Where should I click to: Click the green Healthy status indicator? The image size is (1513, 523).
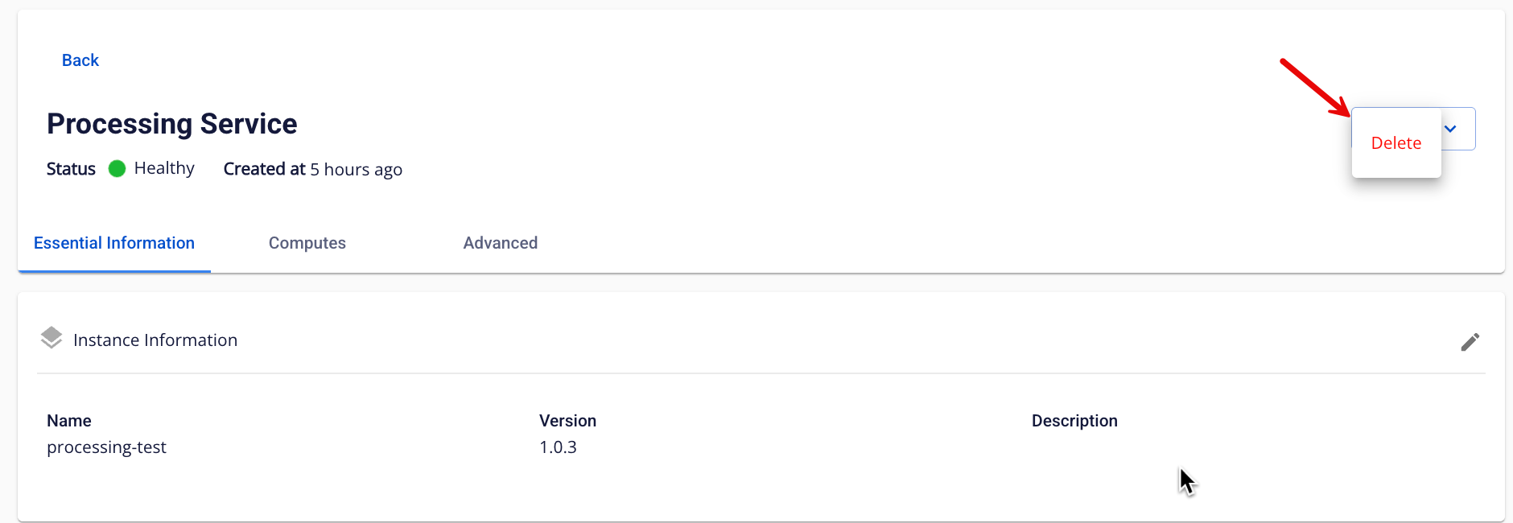click(x=117, y=168)
